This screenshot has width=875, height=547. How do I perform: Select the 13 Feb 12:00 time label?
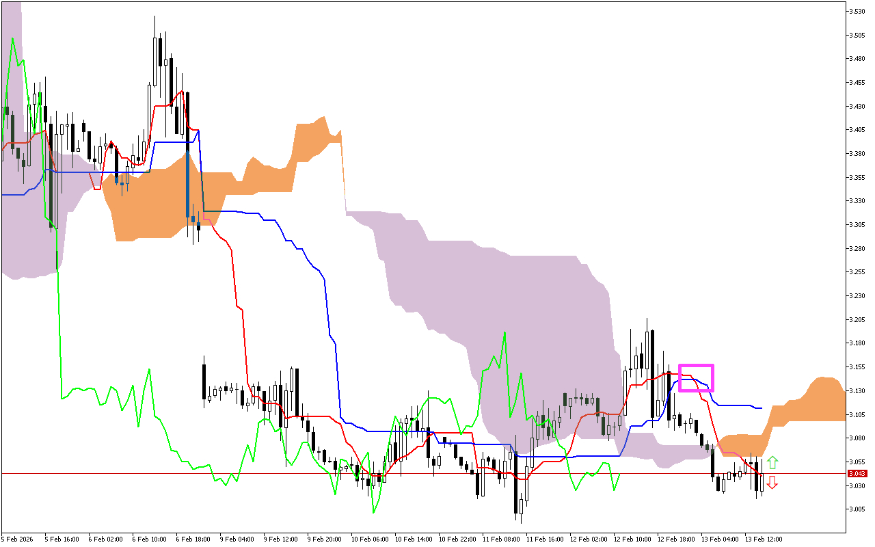pos(764,539)
